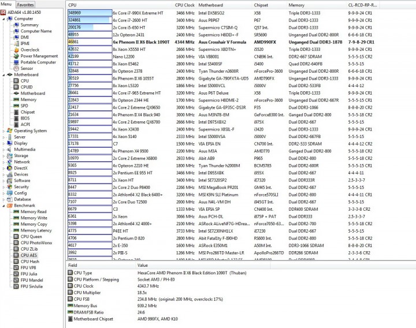416x328 pixels.
Task: Open the CPU PhotoWorxx benchmark icon
Action: point(16,243)
